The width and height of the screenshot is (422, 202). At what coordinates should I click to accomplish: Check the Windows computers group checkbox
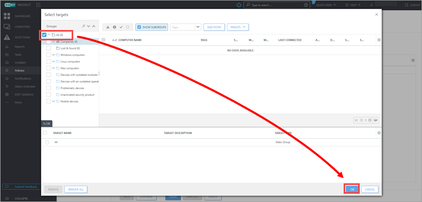[x=48, y=55]
